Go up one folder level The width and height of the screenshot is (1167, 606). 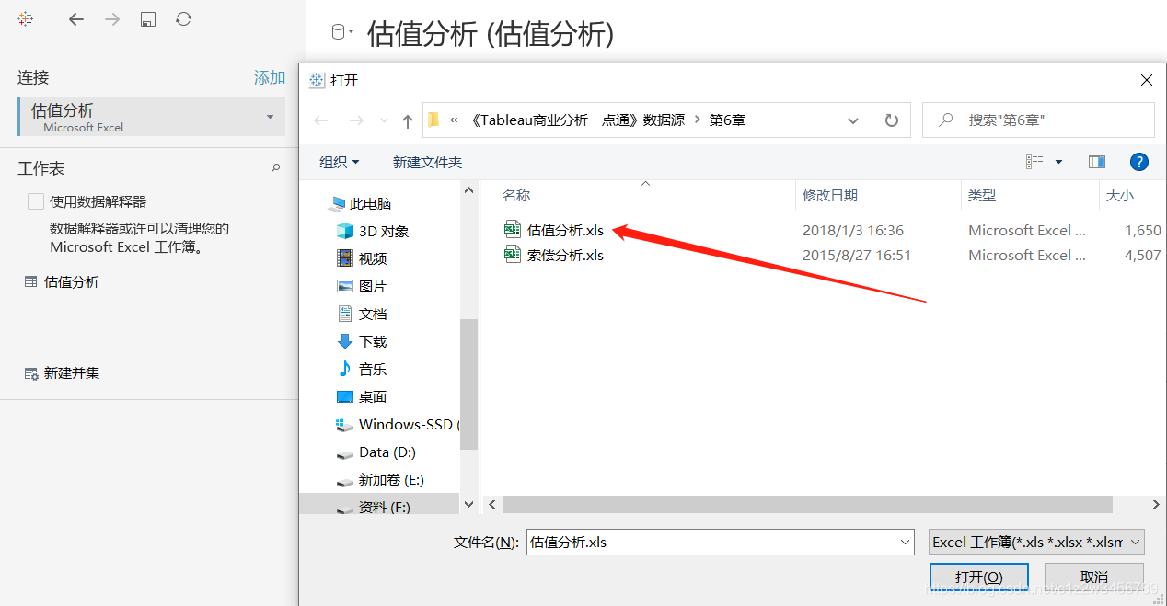pyautogui.click(x=408, y=120)
